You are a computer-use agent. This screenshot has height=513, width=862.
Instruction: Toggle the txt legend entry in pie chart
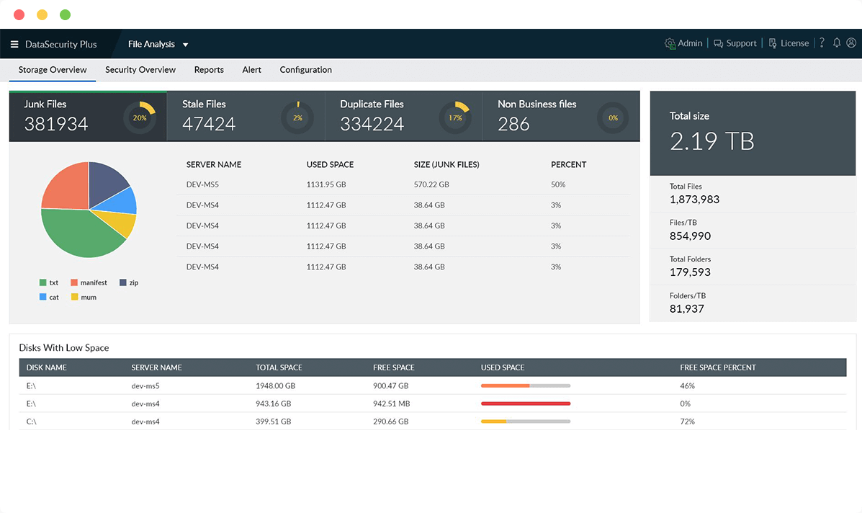coord(49,283)
